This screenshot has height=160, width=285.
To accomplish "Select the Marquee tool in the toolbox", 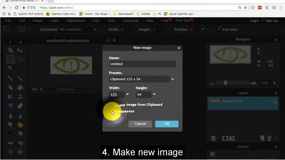I will 11,59.
